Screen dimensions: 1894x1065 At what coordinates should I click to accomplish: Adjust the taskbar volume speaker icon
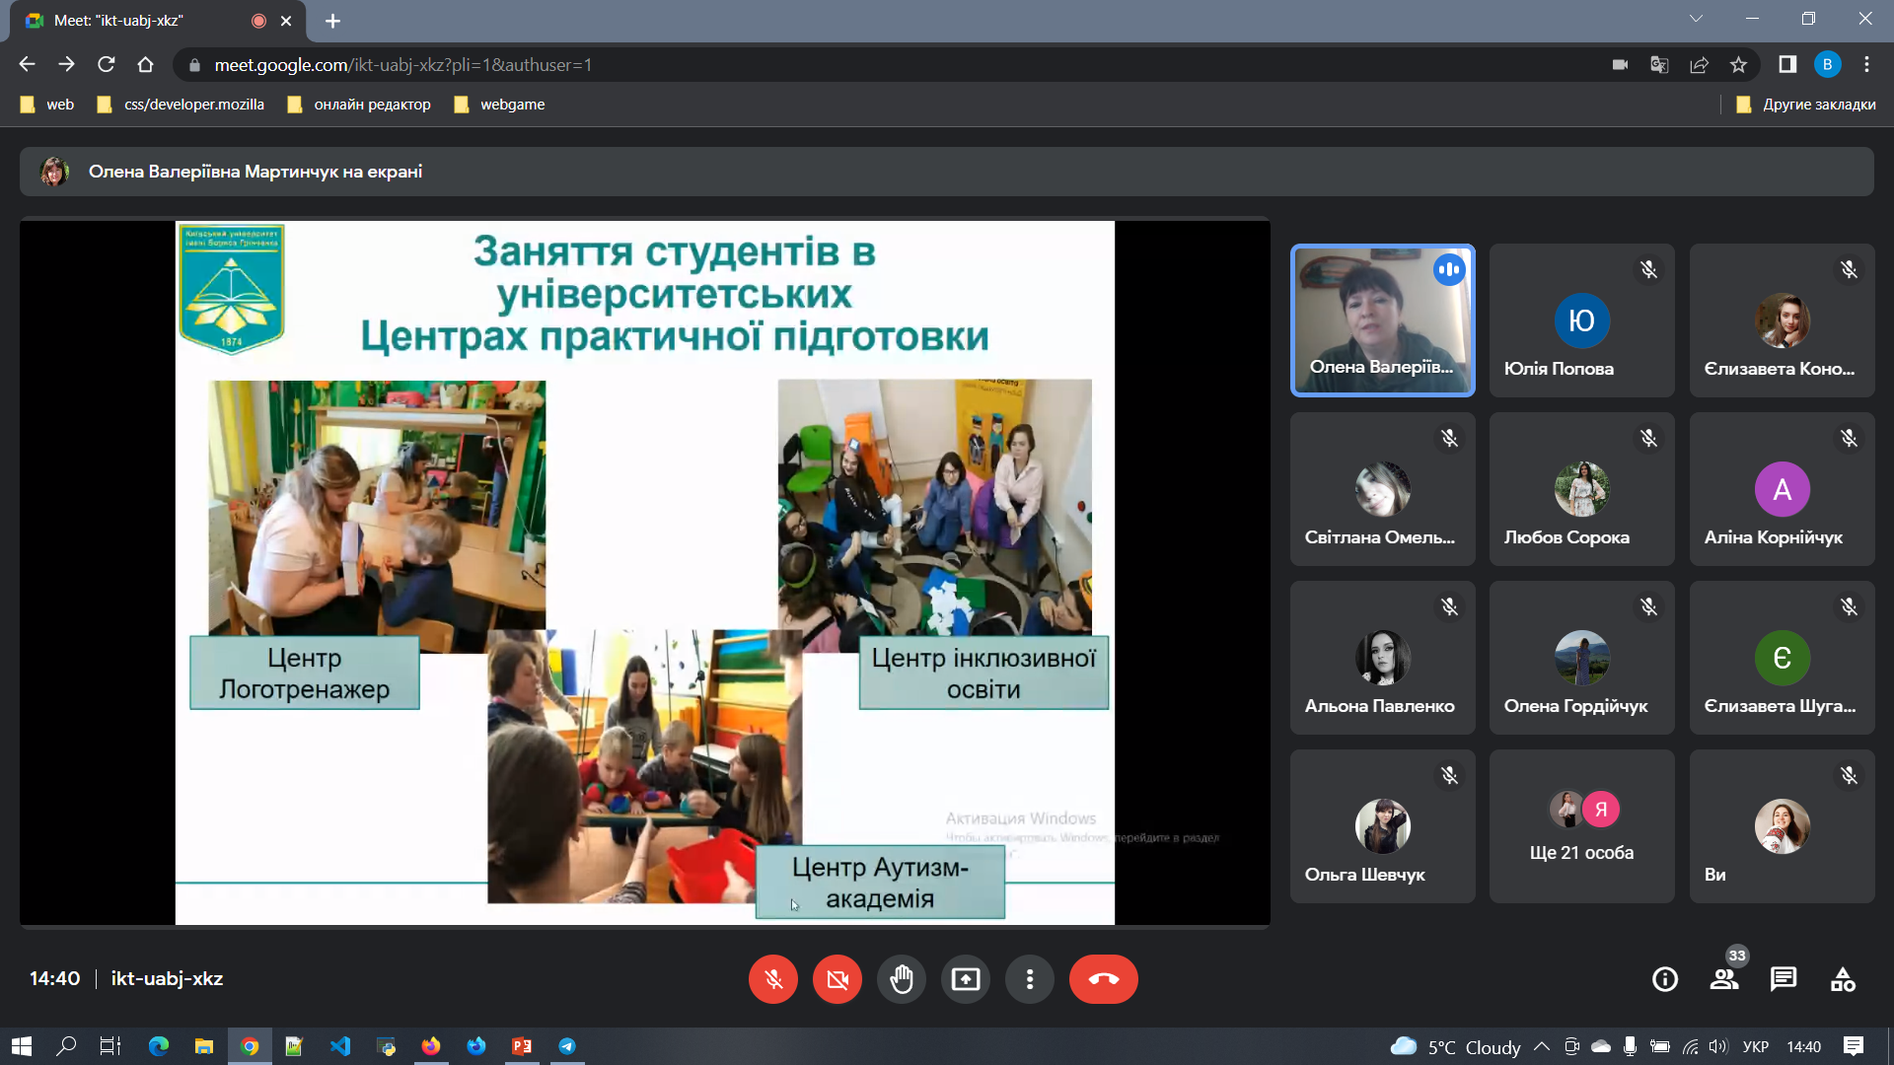[1718, 1046]
